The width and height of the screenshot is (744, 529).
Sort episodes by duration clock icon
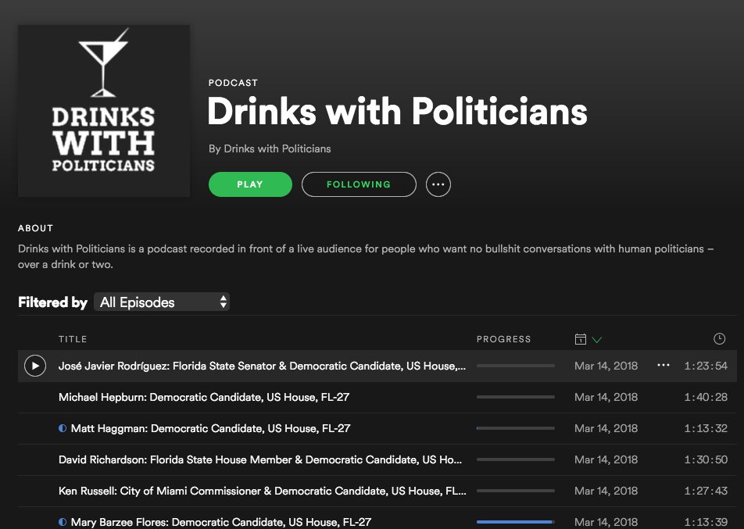click(719, 338)
